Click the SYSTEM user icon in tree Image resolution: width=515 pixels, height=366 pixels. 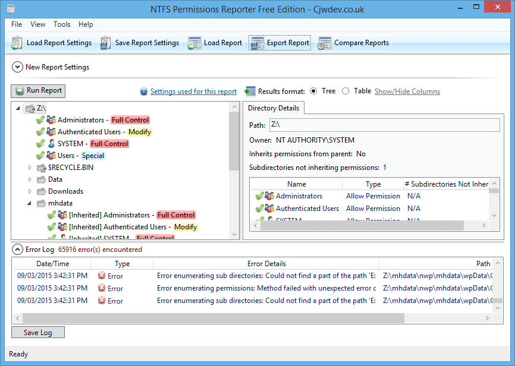(x=51, y=144)
